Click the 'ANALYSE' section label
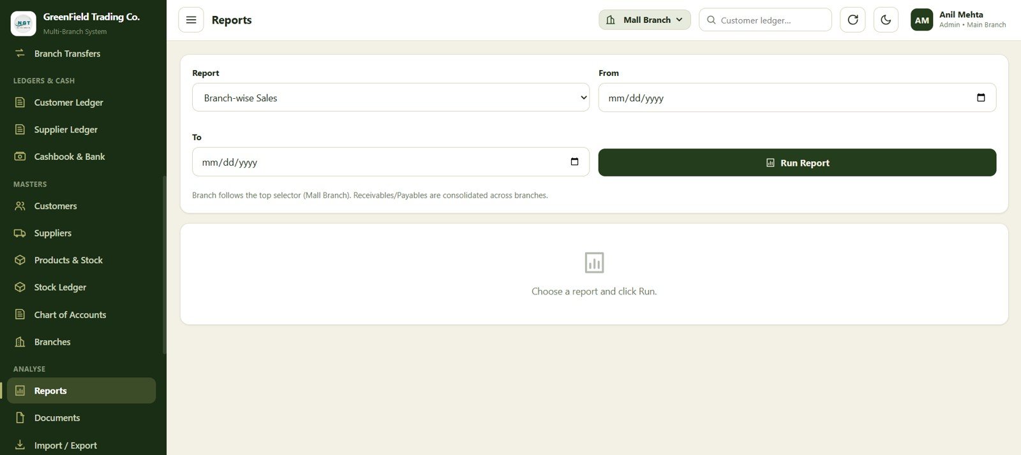The height and width of the screenshot is (455, 1021). click(x=29, y=369)
